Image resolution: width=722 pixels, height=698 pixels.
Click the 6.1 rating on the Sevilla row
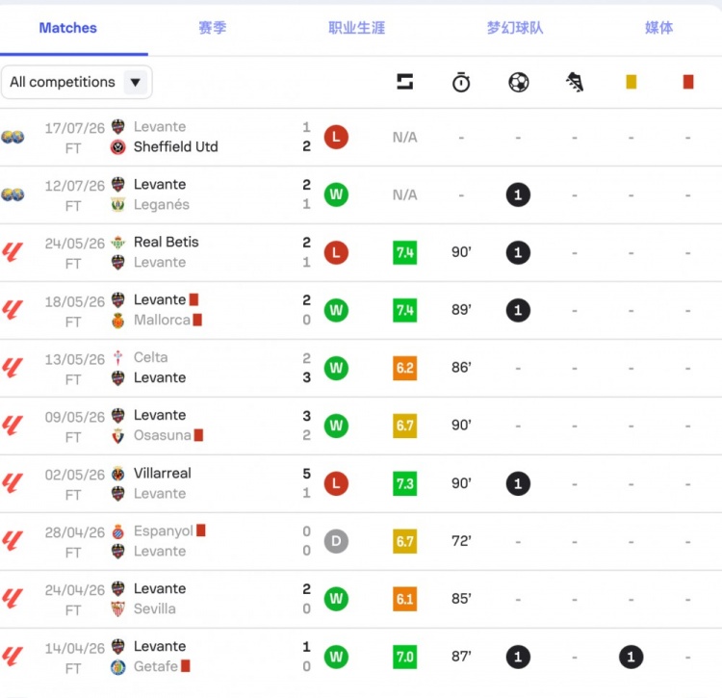[x=404, y=599]
